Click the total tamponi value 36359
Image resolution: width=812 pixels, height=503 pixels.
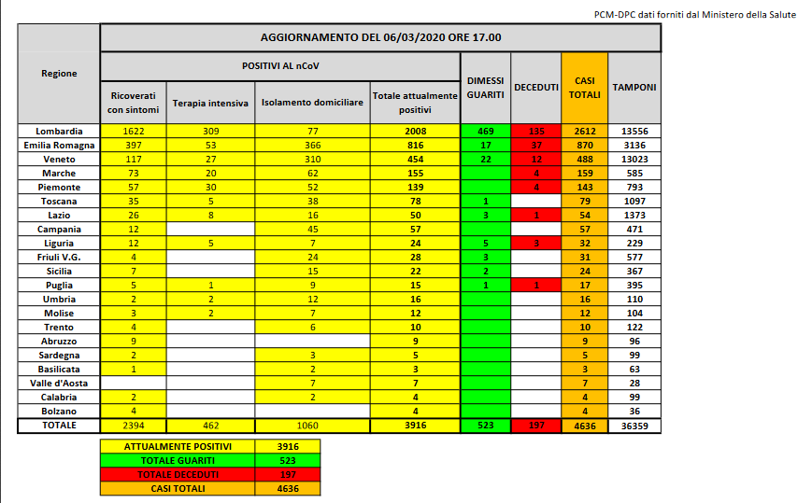634,426
